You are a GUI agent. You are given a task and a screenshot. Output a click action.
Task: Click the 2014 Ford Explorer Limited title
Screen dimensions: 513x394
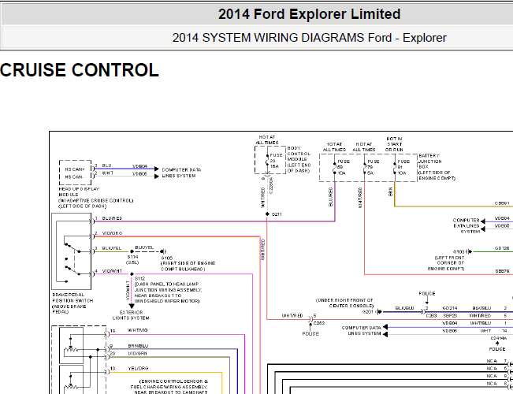pos(309,14)
